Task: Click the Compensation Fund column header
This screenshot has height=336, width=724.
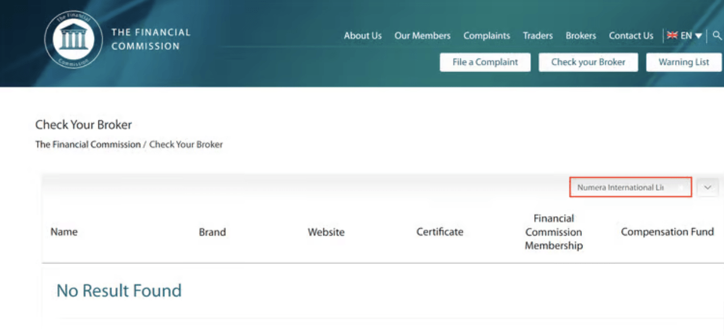Action: click(667, 232)
